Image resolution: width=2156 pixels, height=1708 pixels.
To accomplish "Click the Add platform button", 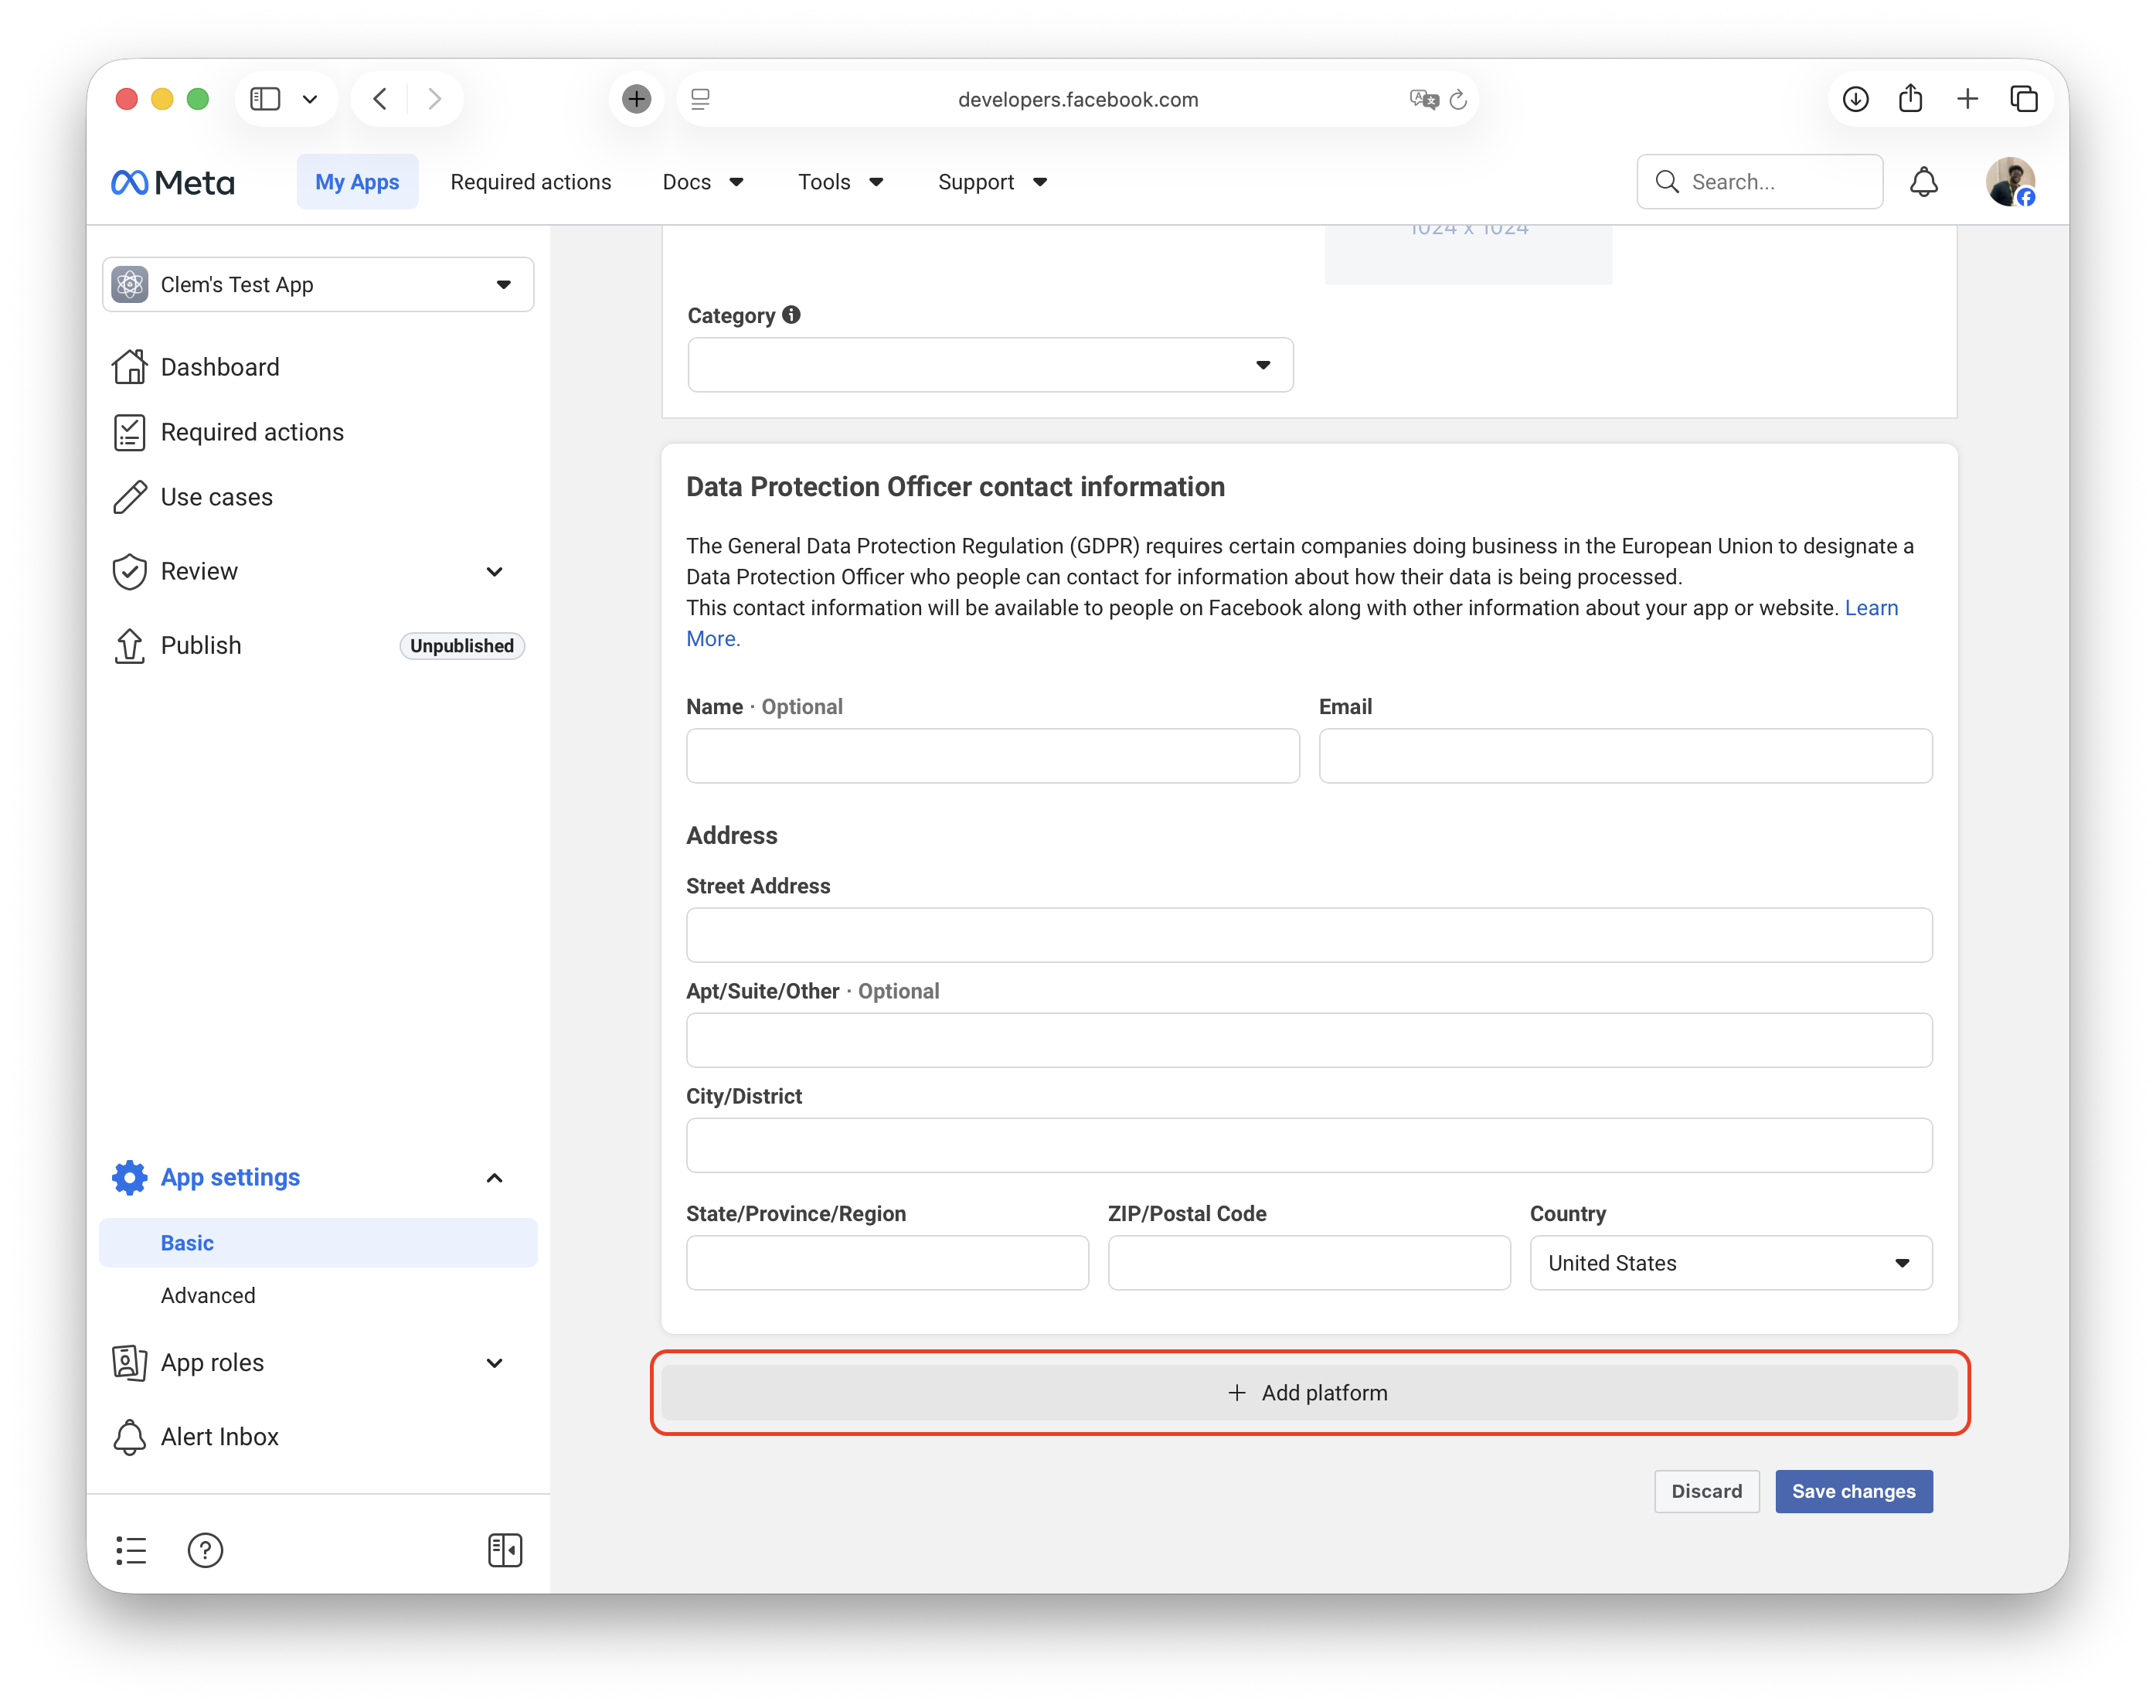I will click(1309, 1393).
